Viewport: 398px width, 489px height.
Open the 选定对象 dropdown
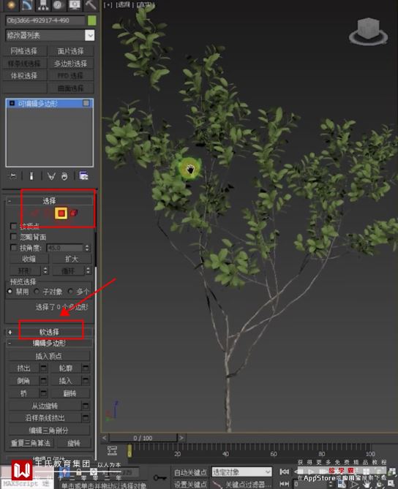[242, 472]
